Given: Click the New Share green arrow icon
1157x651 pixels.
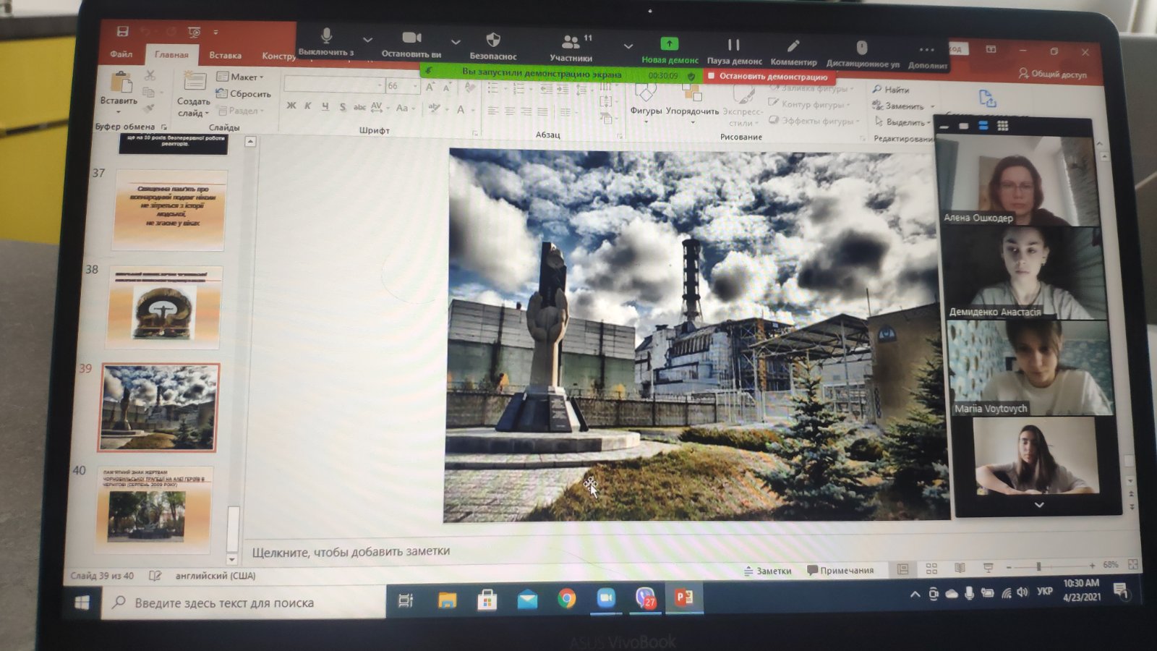Looking at the screenshot, I should [670, 44].
